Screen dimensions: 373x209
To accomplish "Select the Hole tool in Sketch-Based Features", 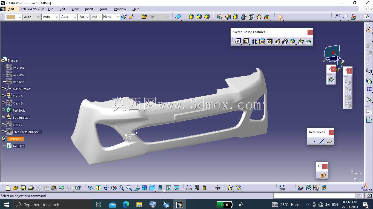I will [270, 42].
